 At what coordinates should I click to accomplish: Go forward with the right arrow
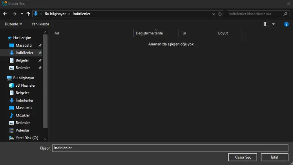point(14,14)
